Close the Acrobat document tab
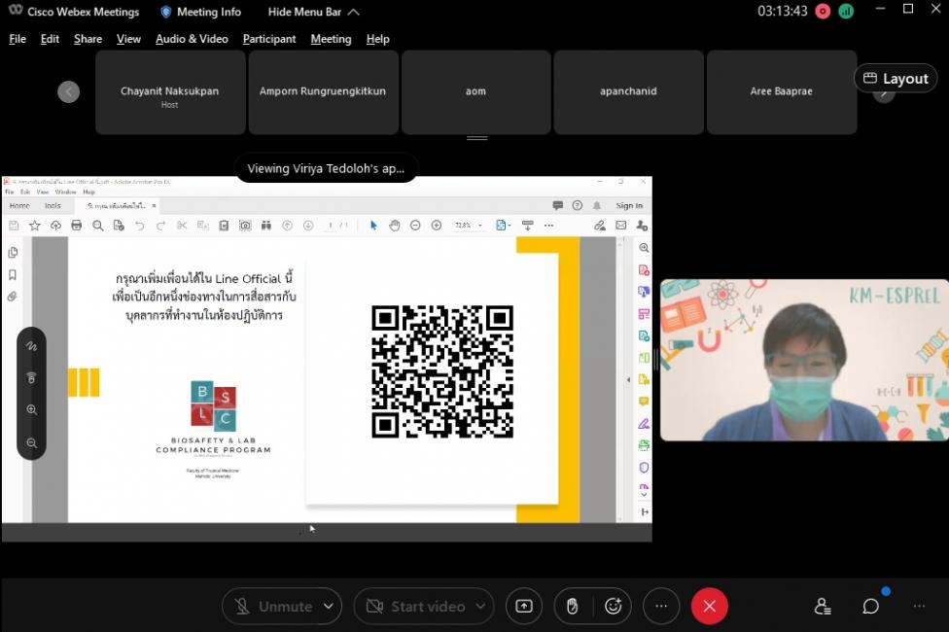This screenshot has width=949, height=632. (x=154, y=206)
